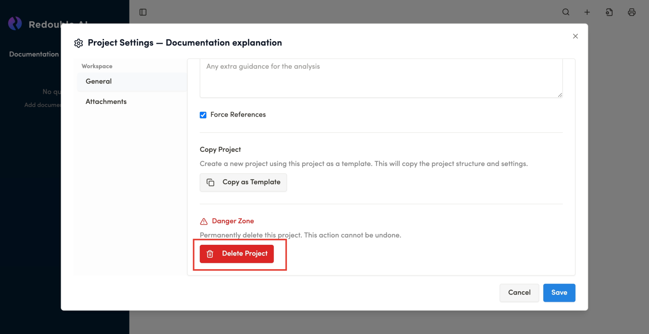Click the plus icon in the top bar
This screenshot has width=649, height=334.
[x=587, y=12]
